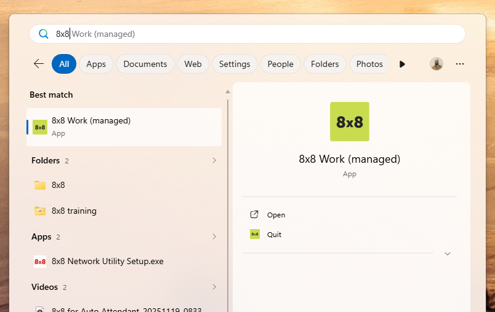
Task: Switch to the Documents filter
Action: pos(145,64)
